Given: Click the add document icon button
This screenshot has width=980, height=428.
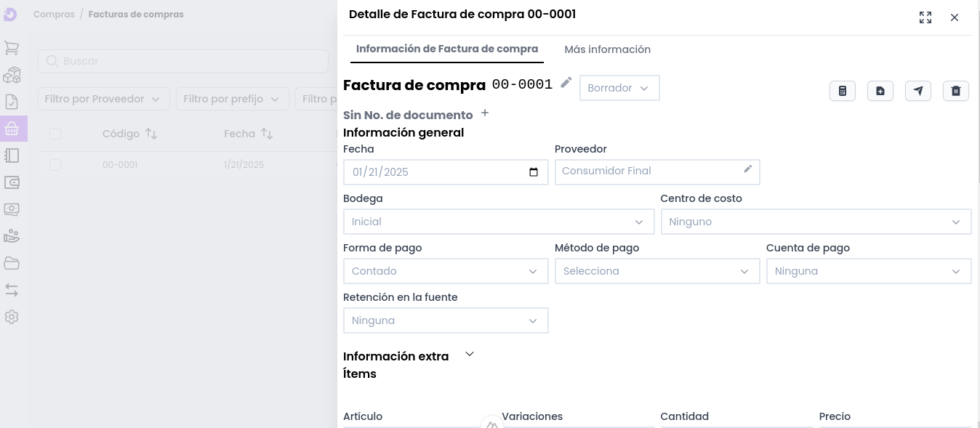Looking at the screenshot, I should 880,91.
